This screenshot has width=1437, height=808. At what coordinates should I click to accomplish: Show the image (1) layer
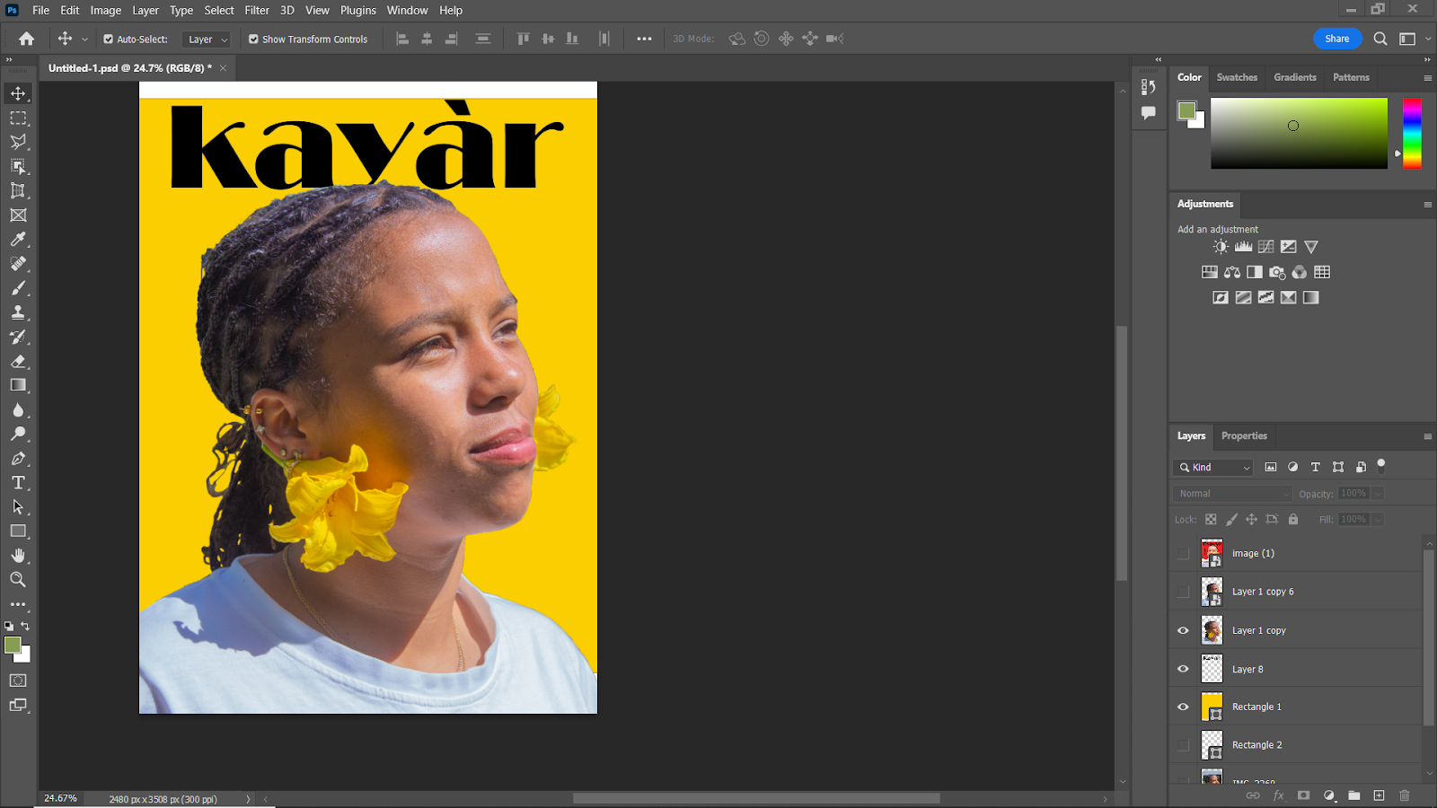(x=1183, y=553)
